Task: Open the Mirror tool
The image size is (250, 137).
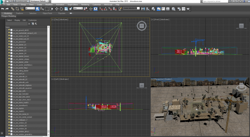Action: coord(143,9)
